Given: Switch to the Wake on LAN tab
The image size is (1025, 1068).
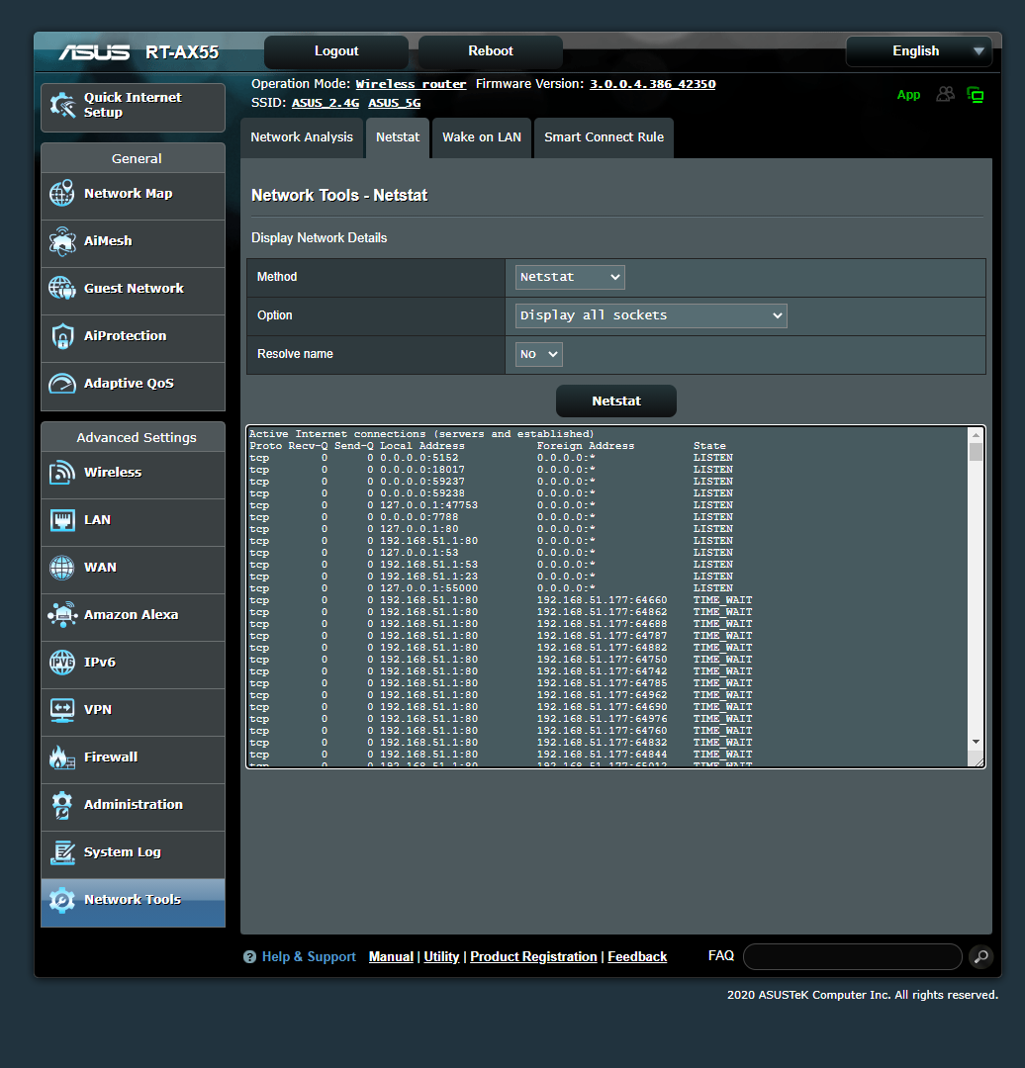Looking at the screenshot, I should click(482, 137).
